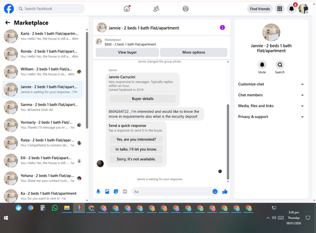This screenshot has width=316, height=233.
Task: Choose a sticker icon
Action: pos(116,191)
